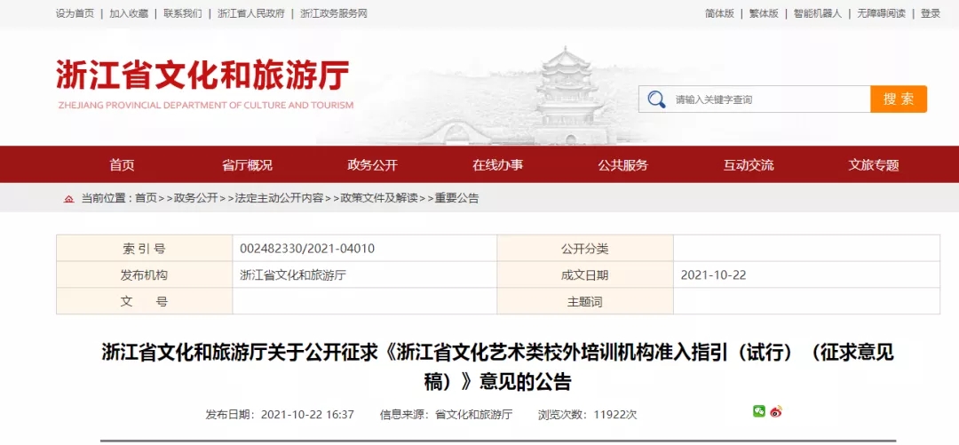Click the 文号 table label
This screenshot has width=959, height=445.
pyautogui.click(x=144, y=302)
